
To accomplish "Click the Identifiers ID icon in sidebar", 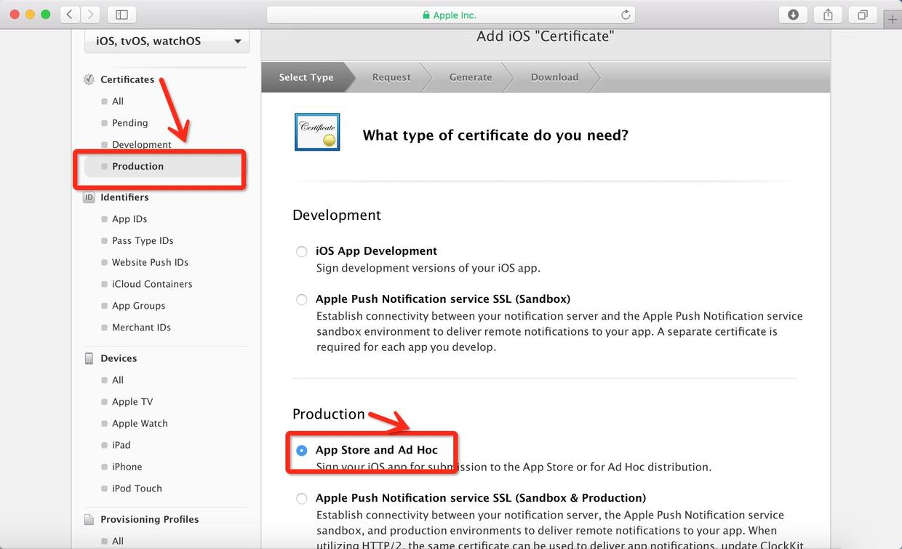I will click(x=88, y=197).
